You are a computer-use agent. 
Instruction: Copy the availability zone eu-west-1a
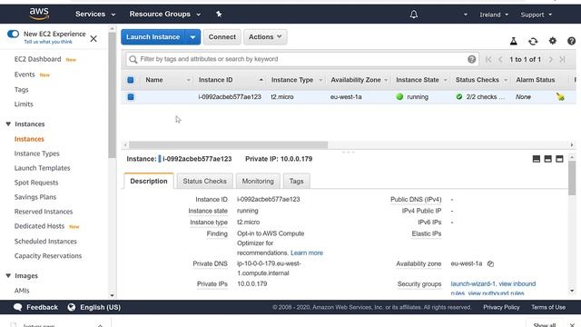[x=490, y=264]
